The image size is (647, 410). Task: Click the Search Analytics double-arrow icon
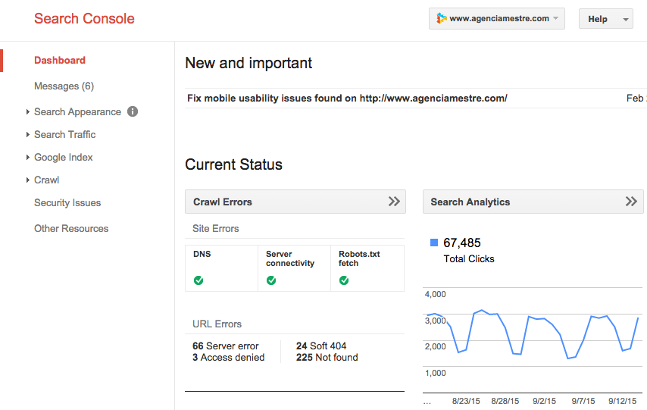tap(630, 202)
